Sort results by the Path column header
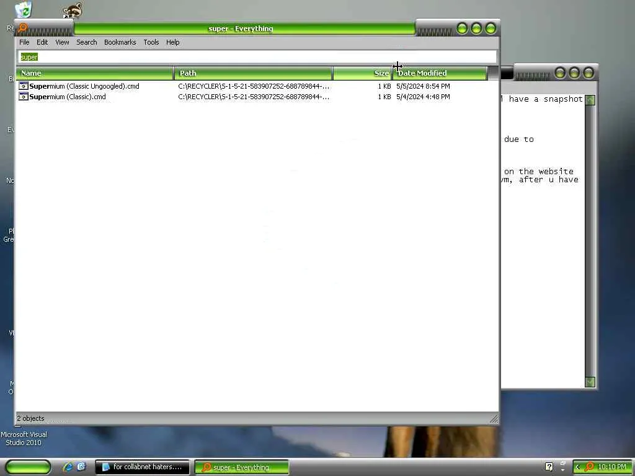Screen dimensions: 635x476 [x=254, y=73]
